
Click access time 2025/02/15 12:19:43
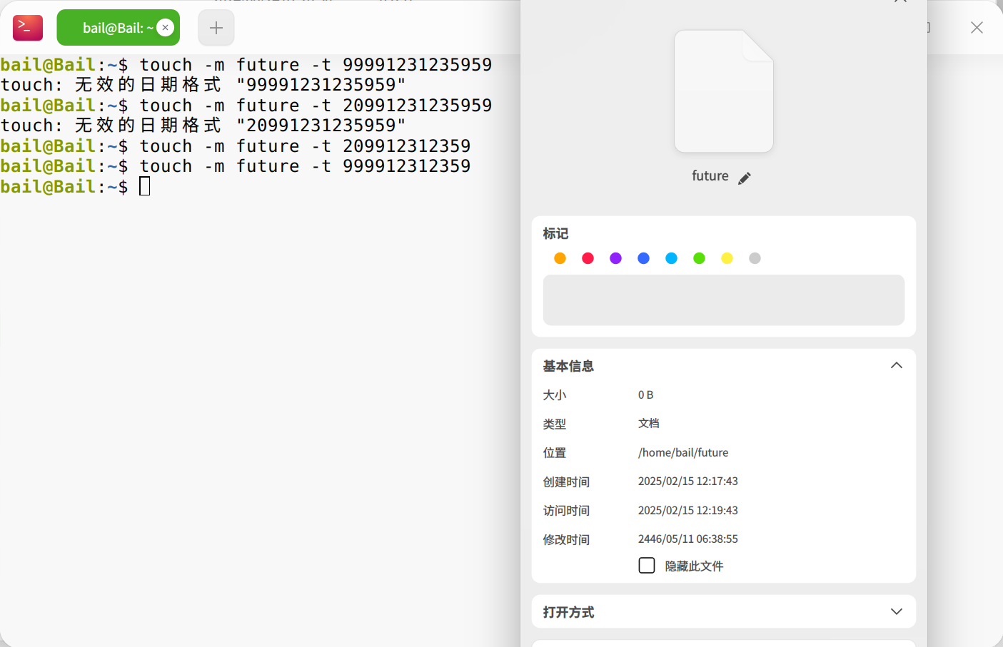[x=688, y=511]
